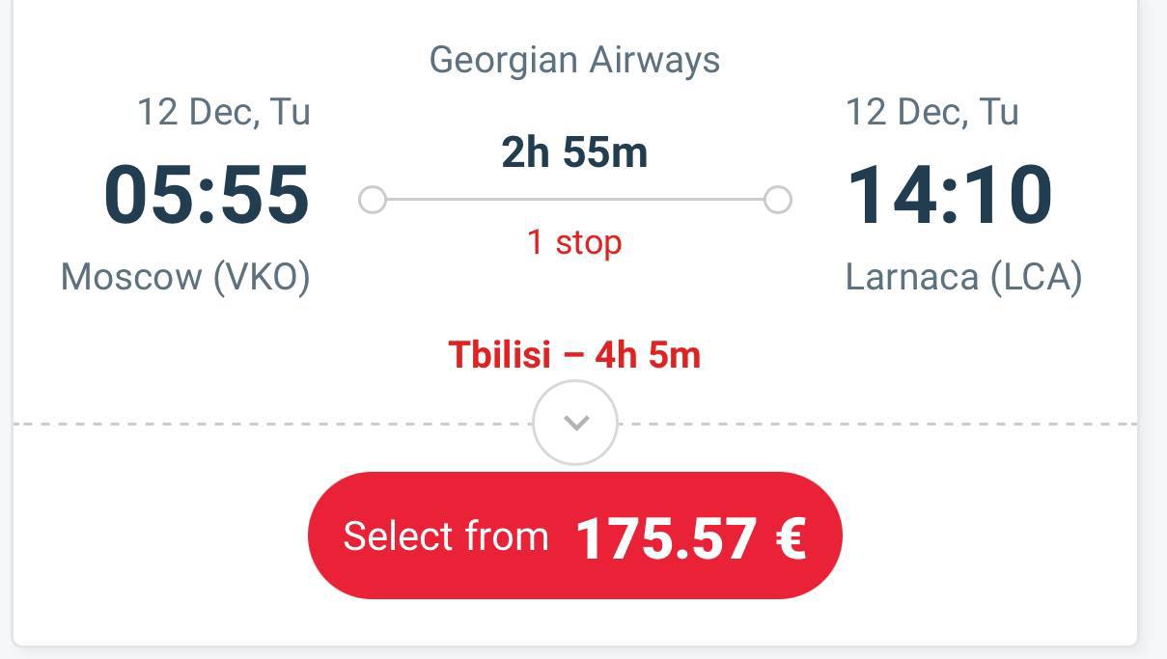Select the Moscow (VKO) departure airport
The image size is (1167, 659).
coord(185,278)
